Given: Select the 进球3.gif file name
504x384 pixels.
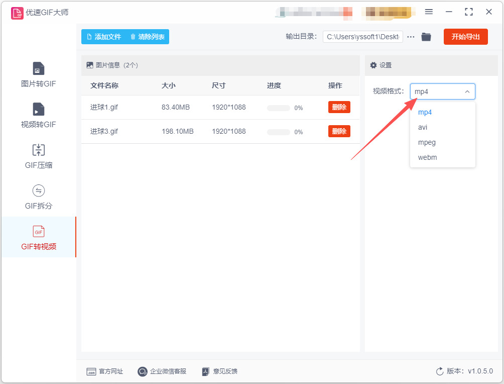Looking at the screenshot, I should point(104,131).
